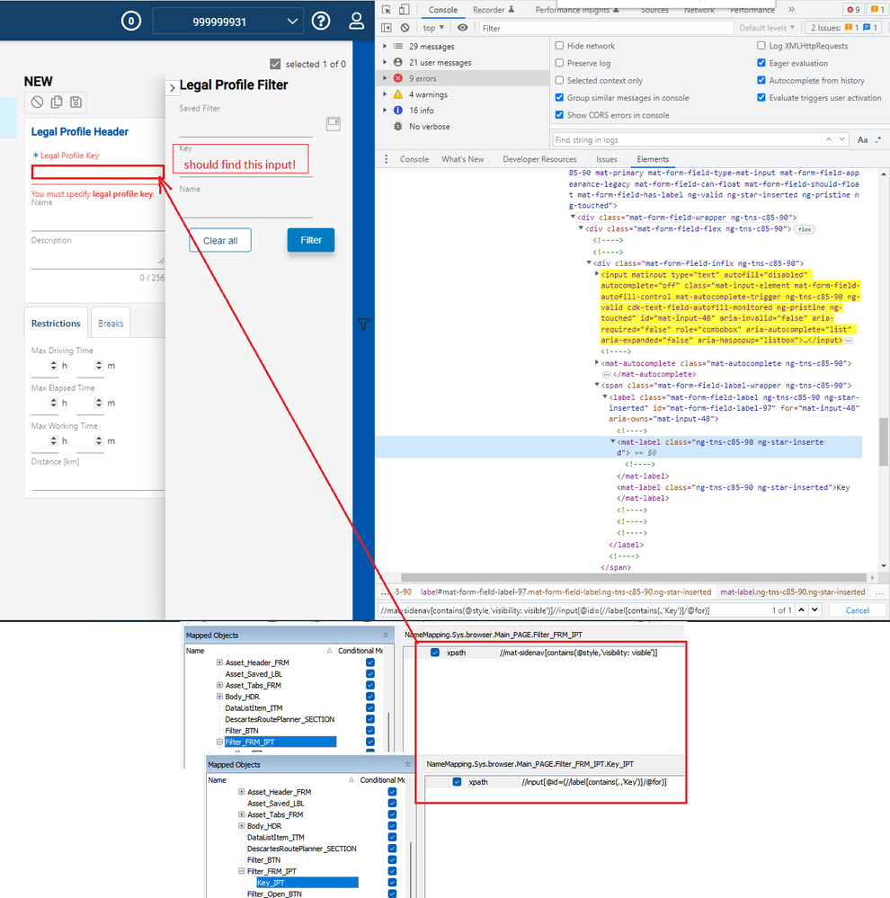
Task: Toggle the selected 1 of 0 checkbox
Action: [x=275, y=64]
